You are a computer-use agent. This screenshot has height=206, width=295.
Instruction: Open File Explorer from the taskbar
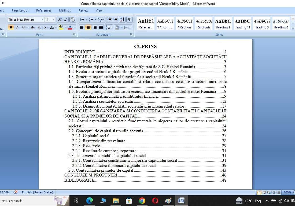click(116, 201)
